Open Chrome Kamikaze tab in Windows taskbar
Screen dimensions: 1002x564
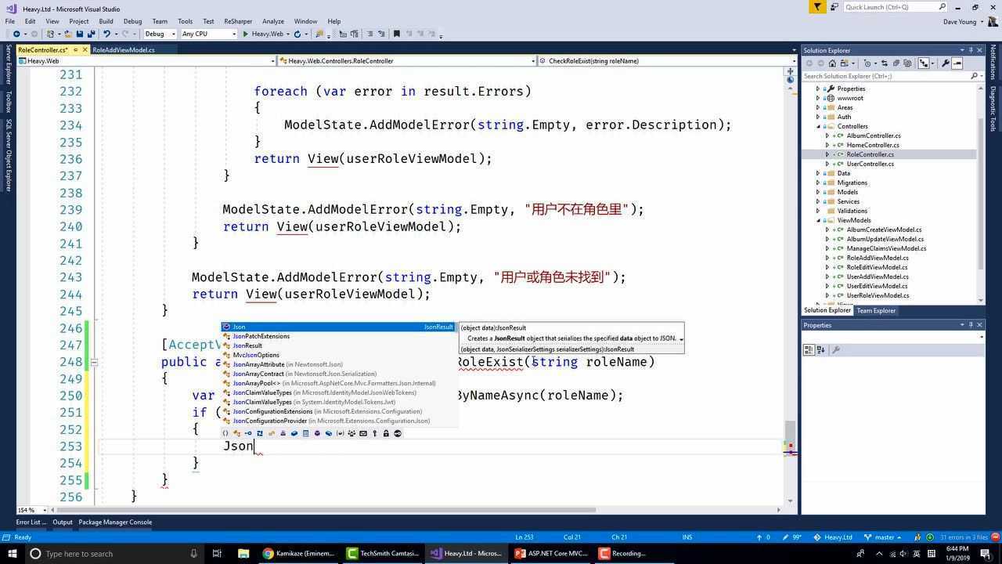click(x=299, y=553)
